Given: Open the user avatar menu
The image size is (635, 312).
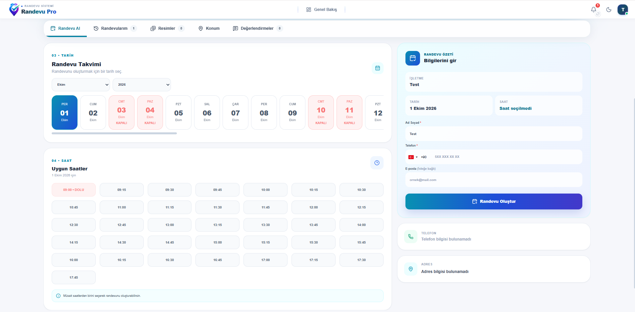Looking at the screenshot, I should (623, 10).
